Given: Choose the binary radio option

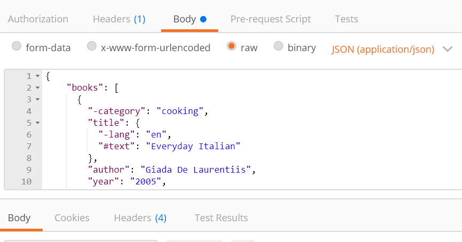Looking at the screenshot, I should [278, 46].
